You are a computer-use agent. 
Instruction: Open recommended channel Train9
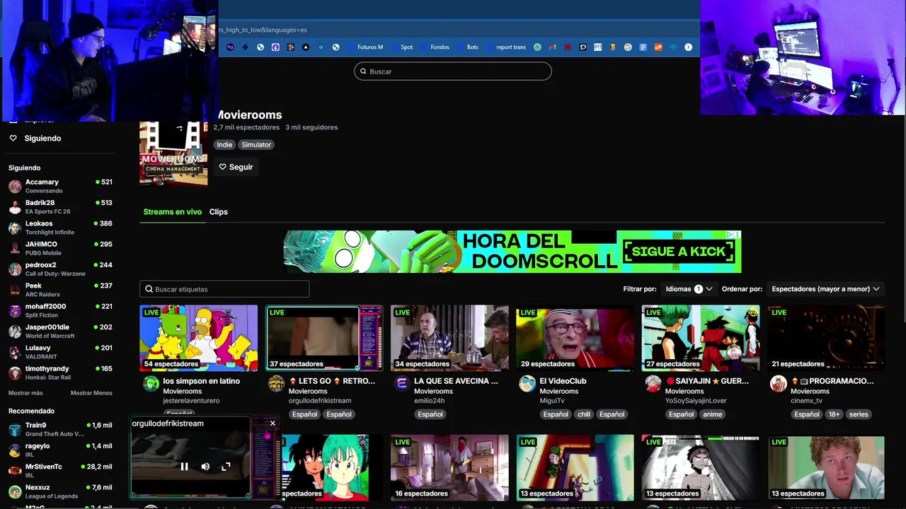click(x=60, y=429)
